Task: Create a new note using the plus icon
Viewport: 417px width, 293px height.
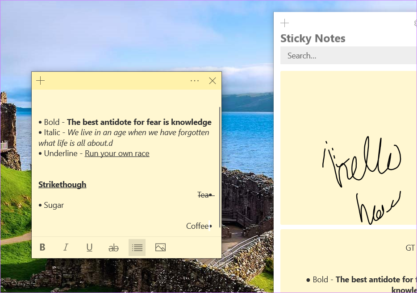Action: click(40, 80)
